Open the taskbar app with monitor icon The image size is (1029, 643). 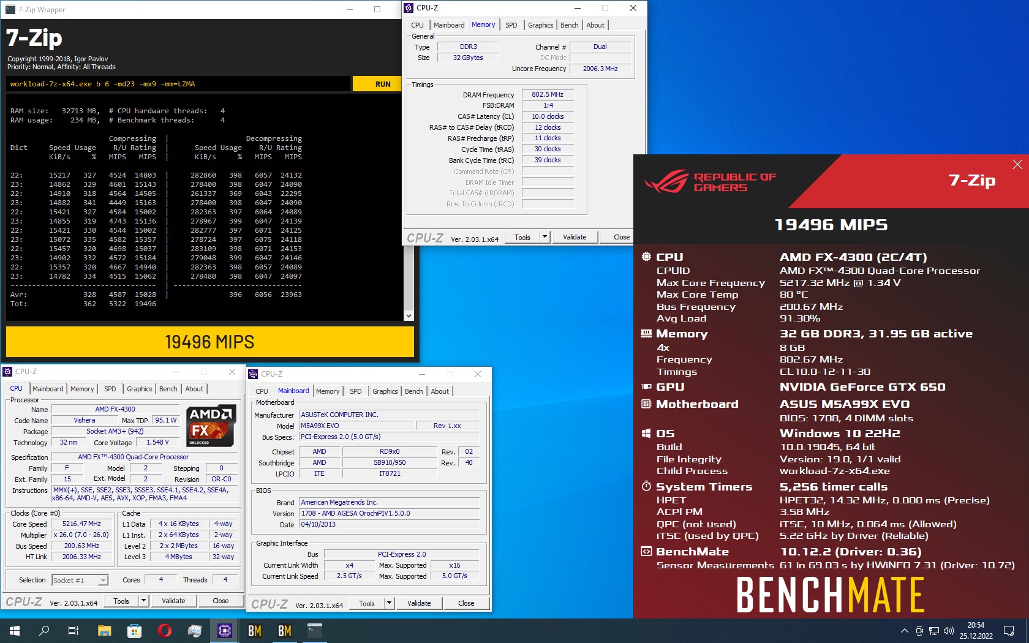click(x=195, y=630)
